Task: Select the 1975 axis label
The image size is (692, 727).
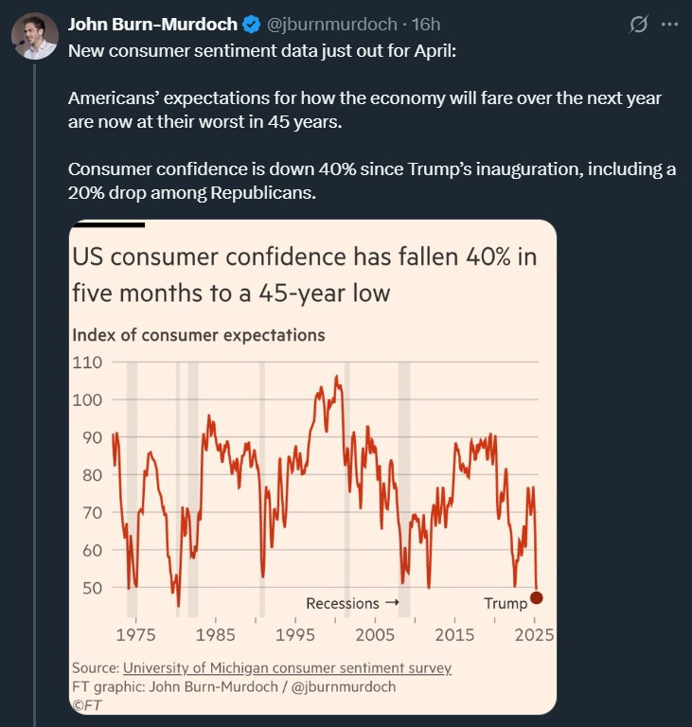Action: pos(135,635)
